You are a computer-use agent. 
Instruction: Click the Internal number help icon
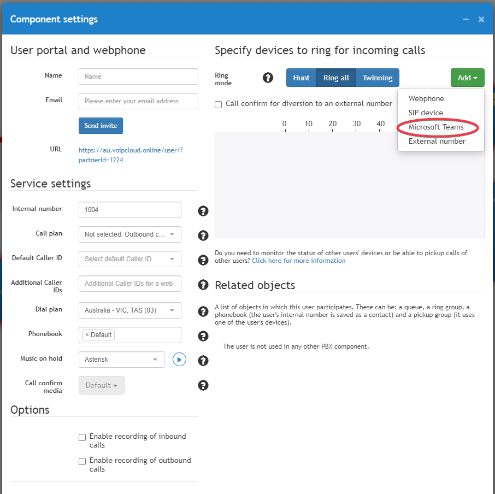pos(203,210)
